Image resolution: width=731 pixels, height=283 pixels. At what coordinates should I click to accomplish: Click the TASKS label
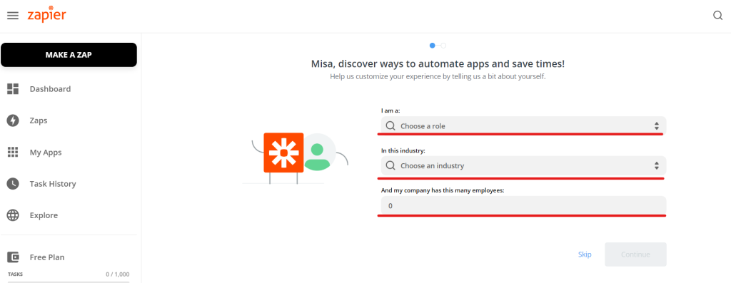(16, 274)
